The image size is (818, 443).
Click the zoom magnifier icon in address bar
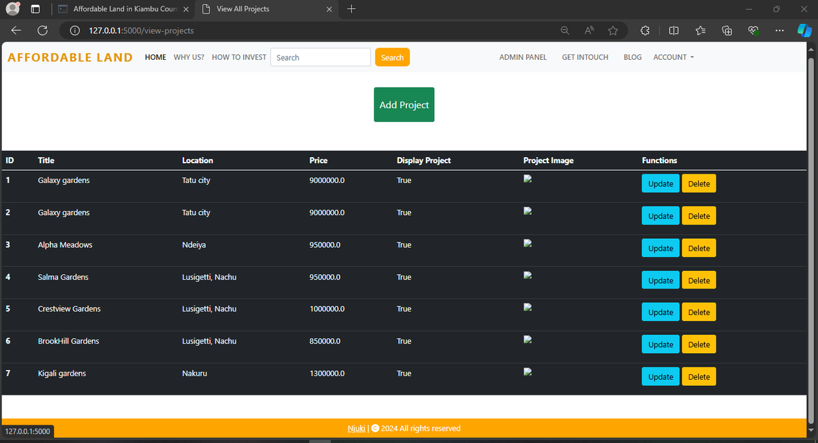click(565, 31)
